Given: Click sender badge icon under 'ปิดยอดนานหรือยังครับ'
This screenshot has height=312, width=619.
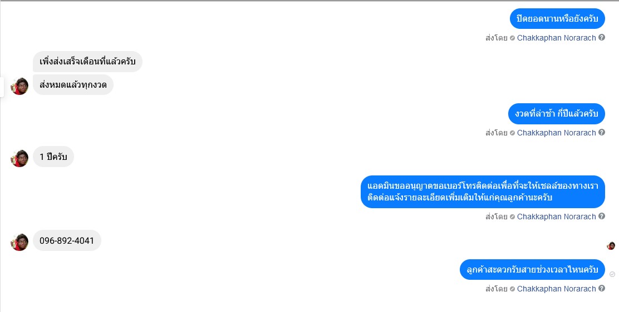Looking at the screenshot, I should pos(512,38).
